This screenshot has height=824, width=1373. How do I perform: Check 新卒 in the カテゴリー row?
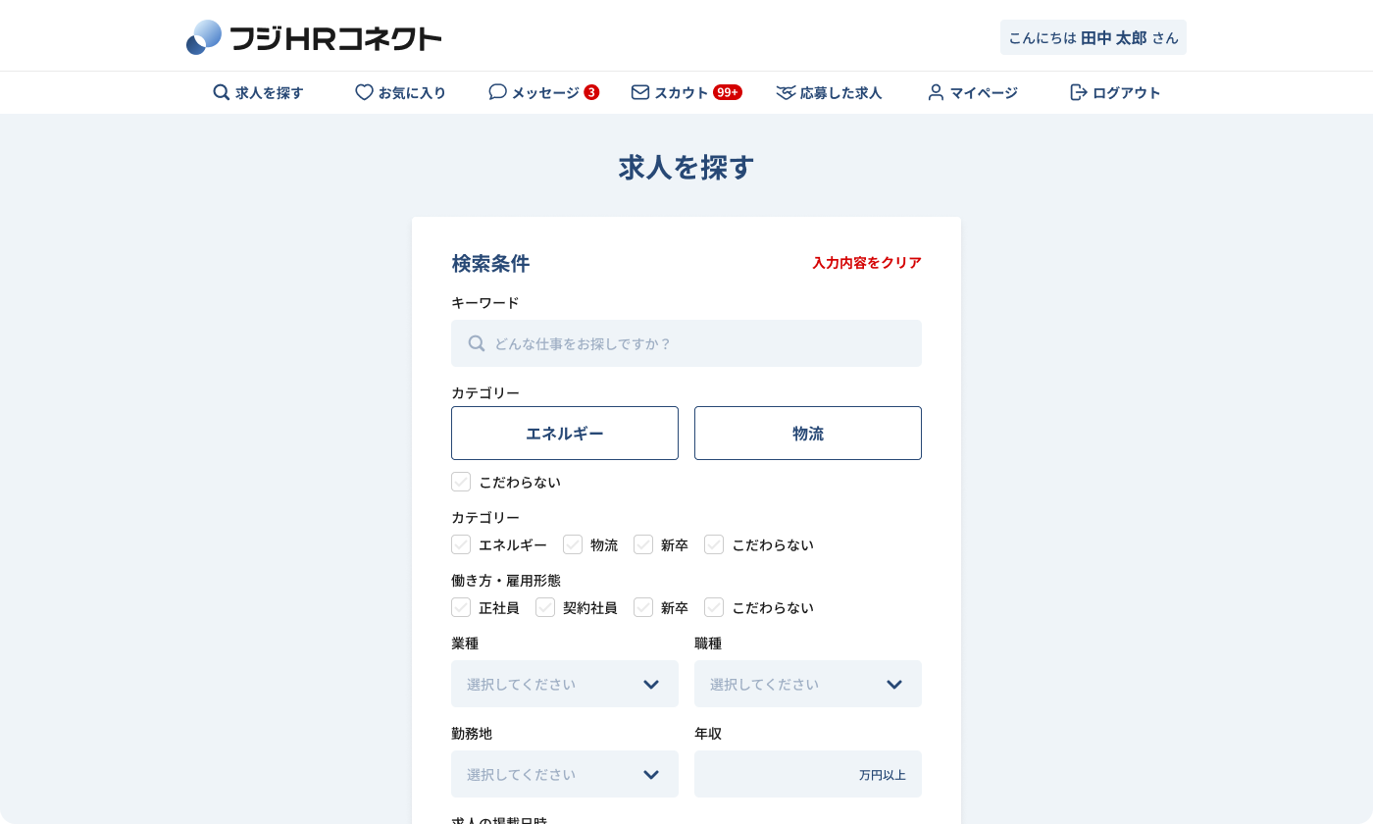(x=643, y=544)
